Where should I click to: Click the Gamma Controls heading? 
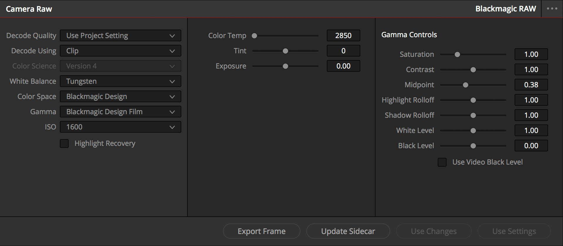409,35
